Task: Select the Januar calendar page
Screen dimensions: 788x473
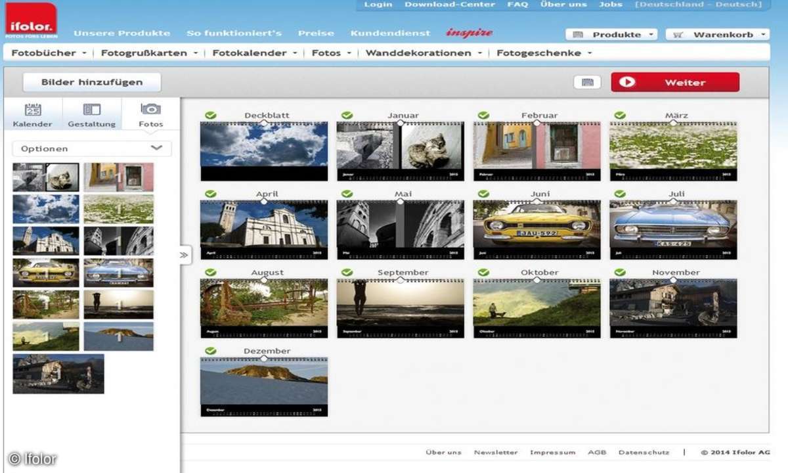Action: [x=401, y=151]
